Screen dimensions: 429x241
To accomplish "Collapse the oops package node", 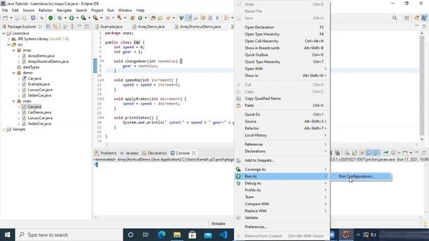I will coord(13,101).
